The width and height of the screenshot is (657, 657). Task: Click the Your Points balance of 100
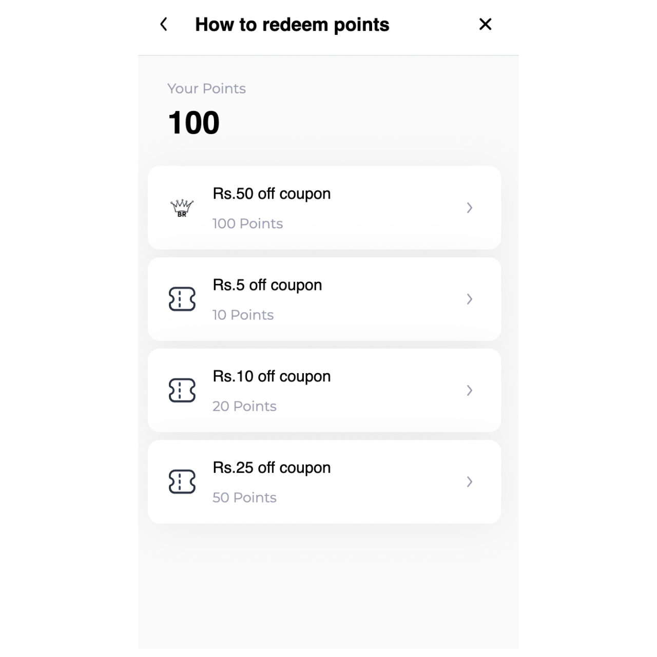coord(194,123)
